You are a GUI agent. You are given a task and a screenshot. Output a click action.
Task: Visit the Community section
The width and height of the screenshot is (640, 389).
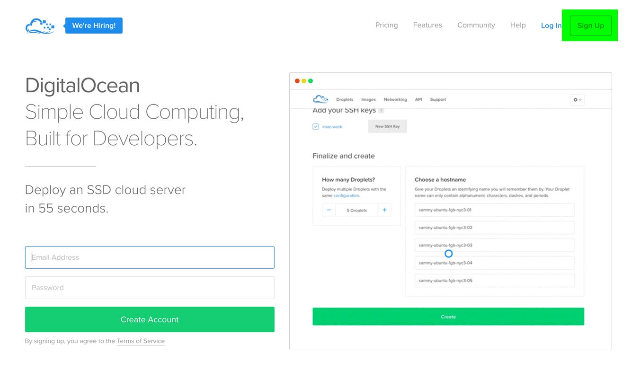pyautogui.click(x=476, y=25)
